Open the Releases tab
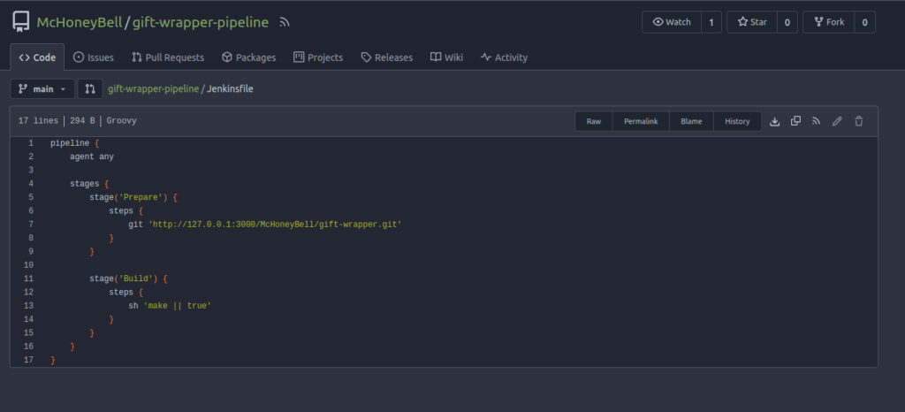The width and height of the screenshot is (905, 412). click(x=387, y=57)
